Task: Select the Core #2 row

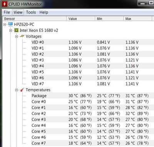Action: [x=92, y=113]
